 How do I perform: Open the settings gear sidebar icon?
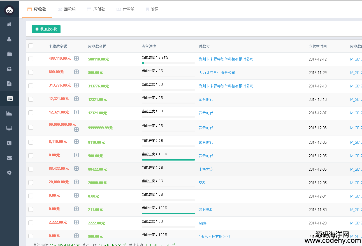(x=9, y=173)
